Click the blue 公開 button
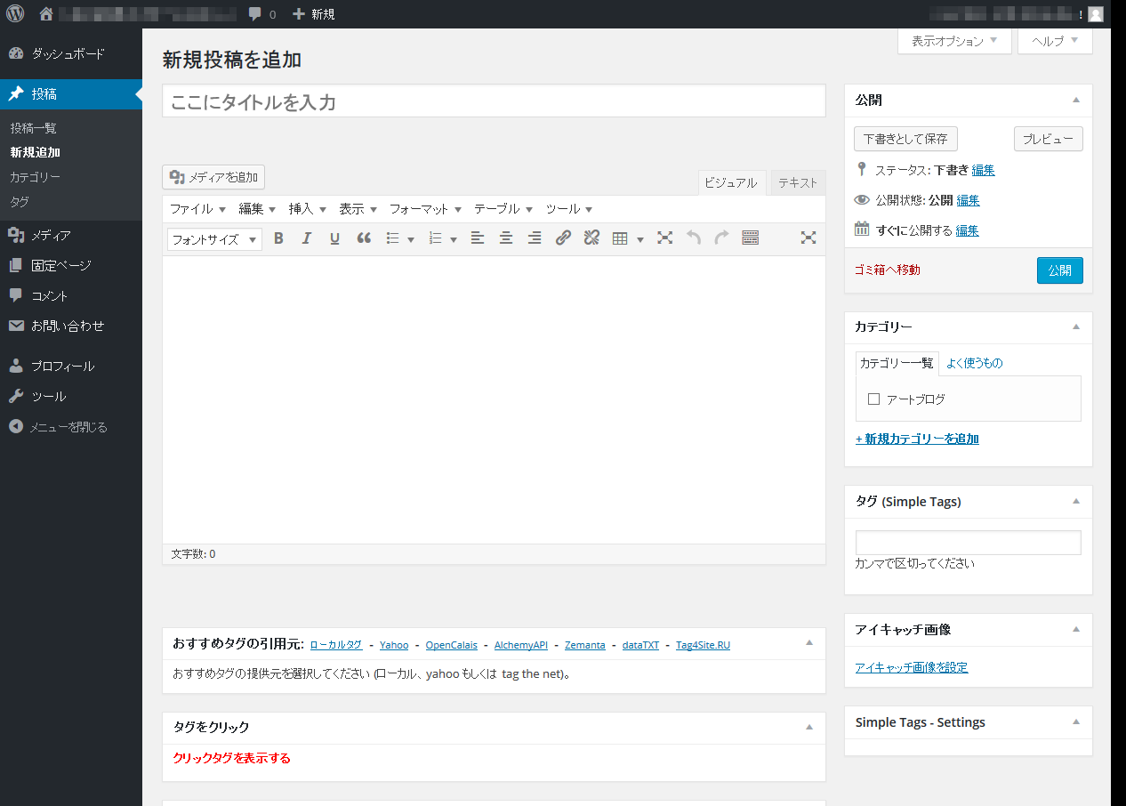This screenshot has width=1126, height=806. coord(1059,270)
